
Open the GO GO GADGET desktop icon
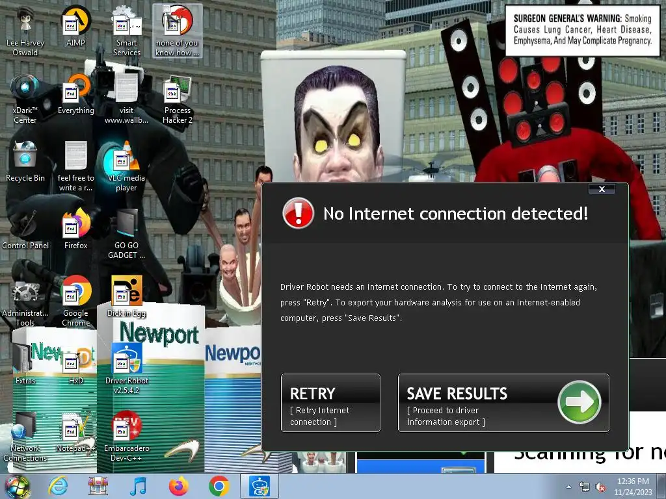[x=127, y=234]
